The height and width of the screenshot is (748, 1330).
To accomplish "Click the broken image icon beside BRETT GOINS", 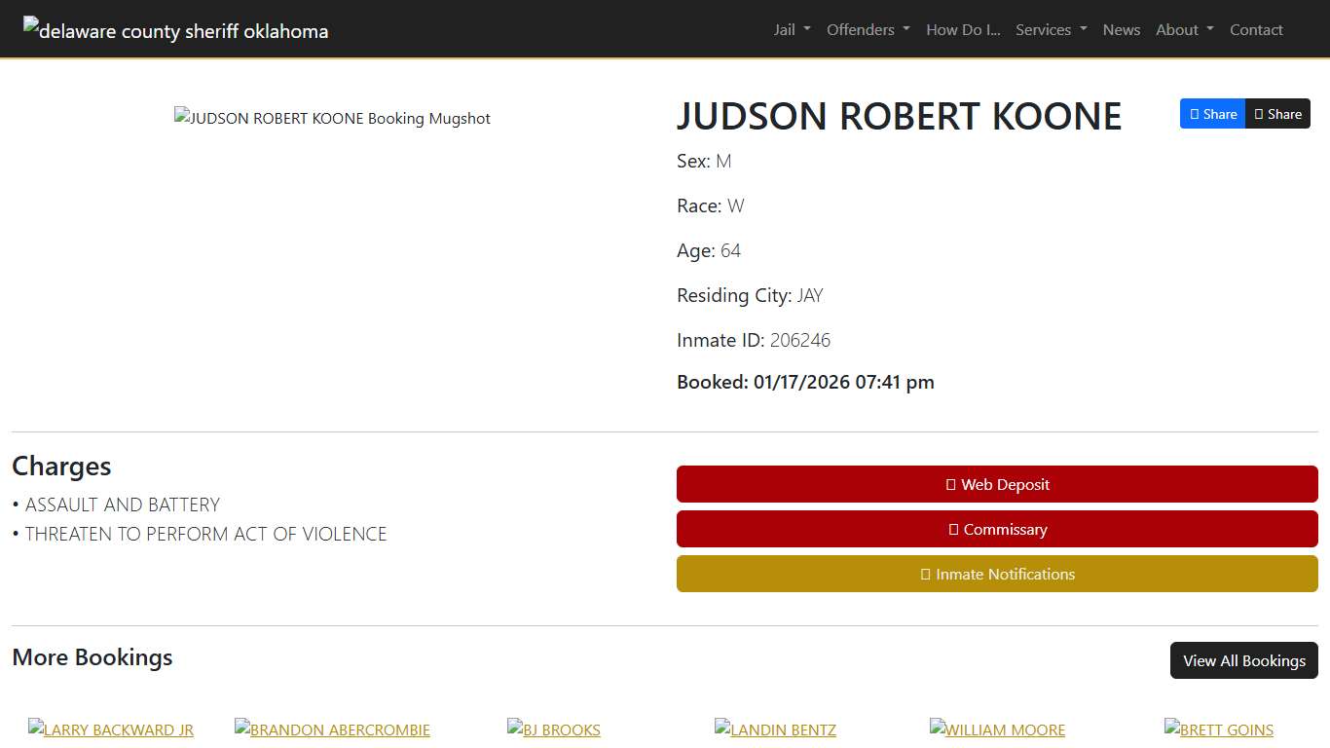I will point(1171,729).
